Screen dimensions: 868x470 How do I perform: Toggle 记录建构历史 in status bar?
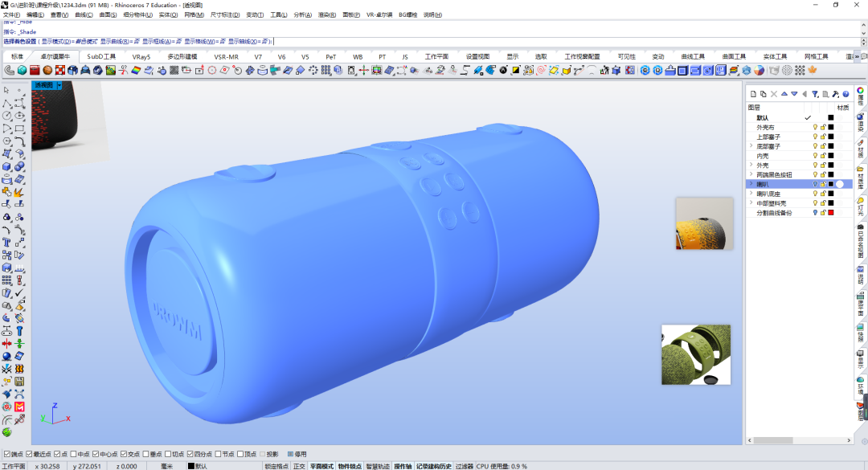click(x=434, y=466)
